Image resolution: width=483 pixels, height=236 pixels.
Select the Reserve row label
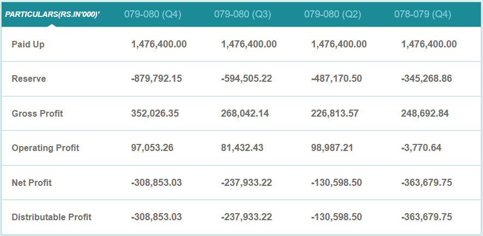click(x=28, y=78)
